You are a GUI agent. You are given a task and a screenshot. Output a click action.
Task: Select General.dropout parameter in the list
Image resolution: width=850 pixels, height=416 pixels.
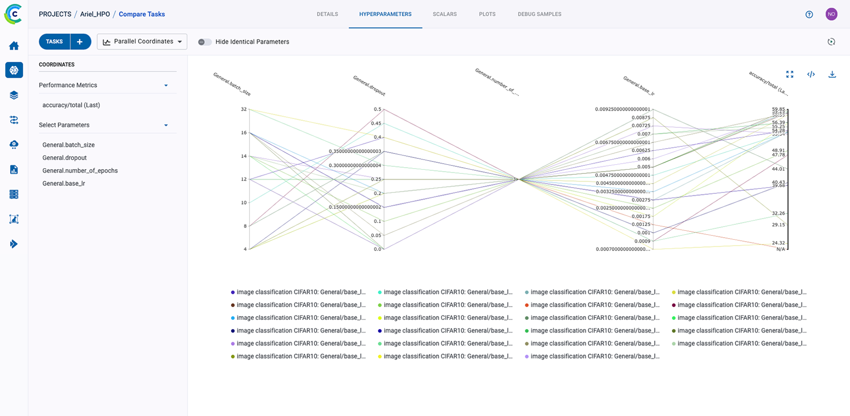pos(65,158)
